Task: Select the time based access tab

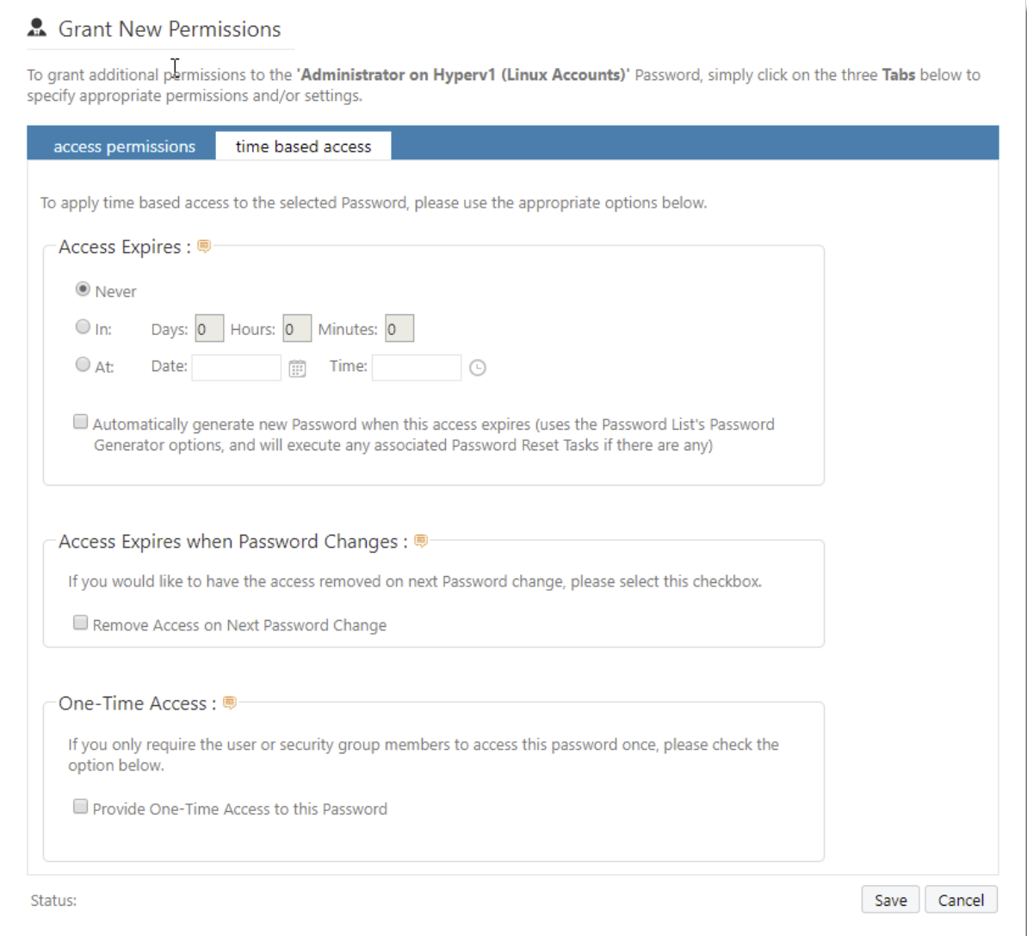Action: click(x=303, y=146)
